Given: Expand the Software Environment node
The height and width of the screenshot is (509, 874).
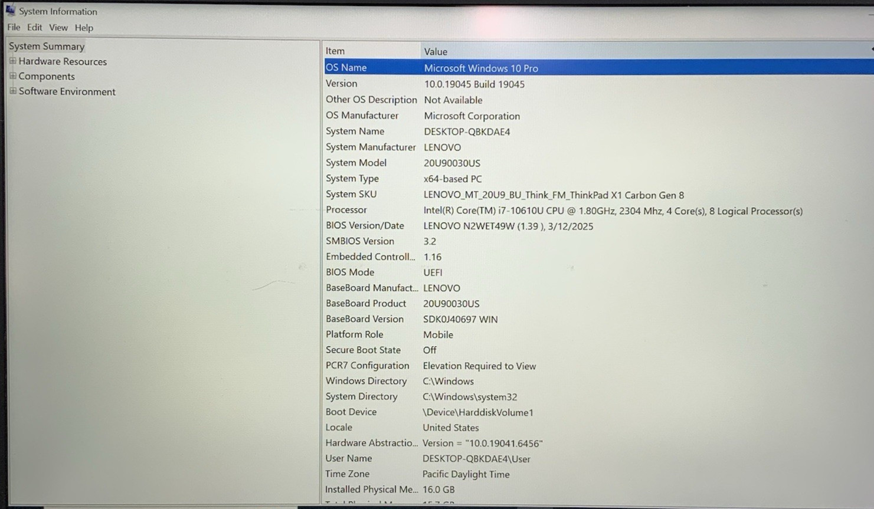Looking at the screenshot, I should click(12, 91).
